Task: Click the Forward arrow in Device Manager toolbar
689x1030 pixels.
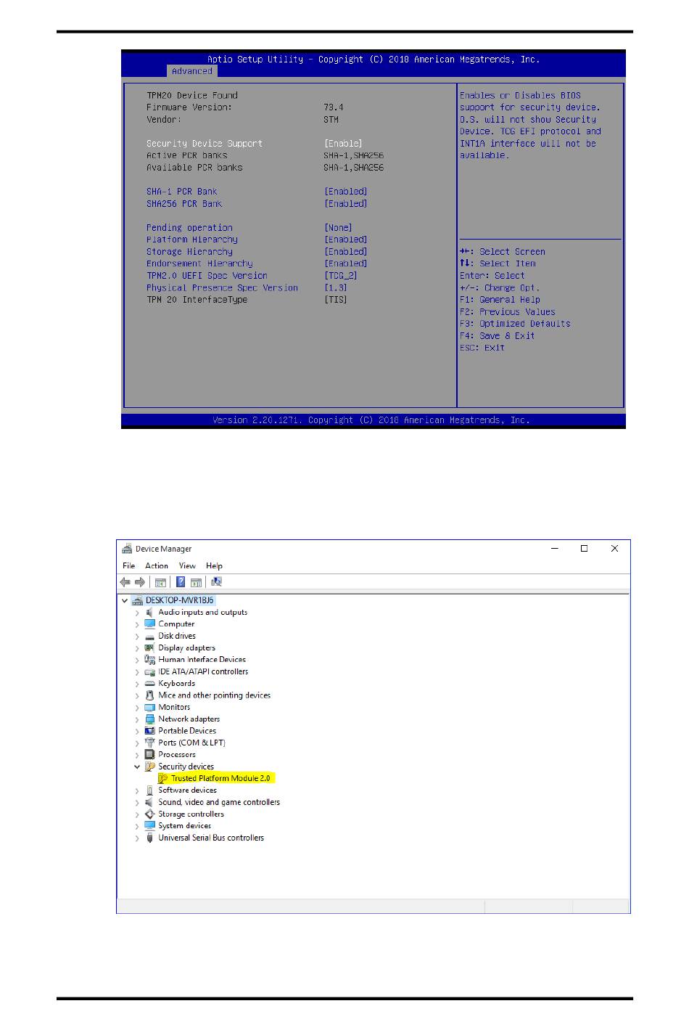Action: [140, 582]
